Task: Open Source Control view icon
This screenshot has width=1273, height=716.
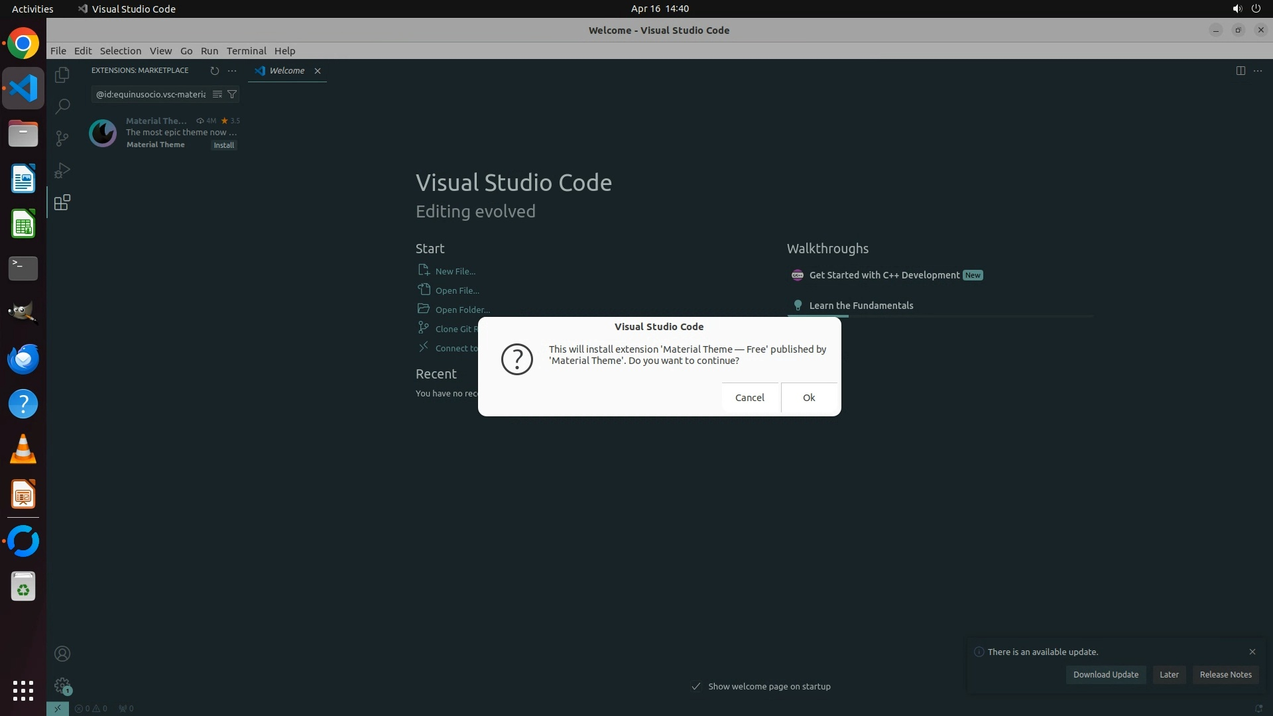Action: (x=62, y=138)
